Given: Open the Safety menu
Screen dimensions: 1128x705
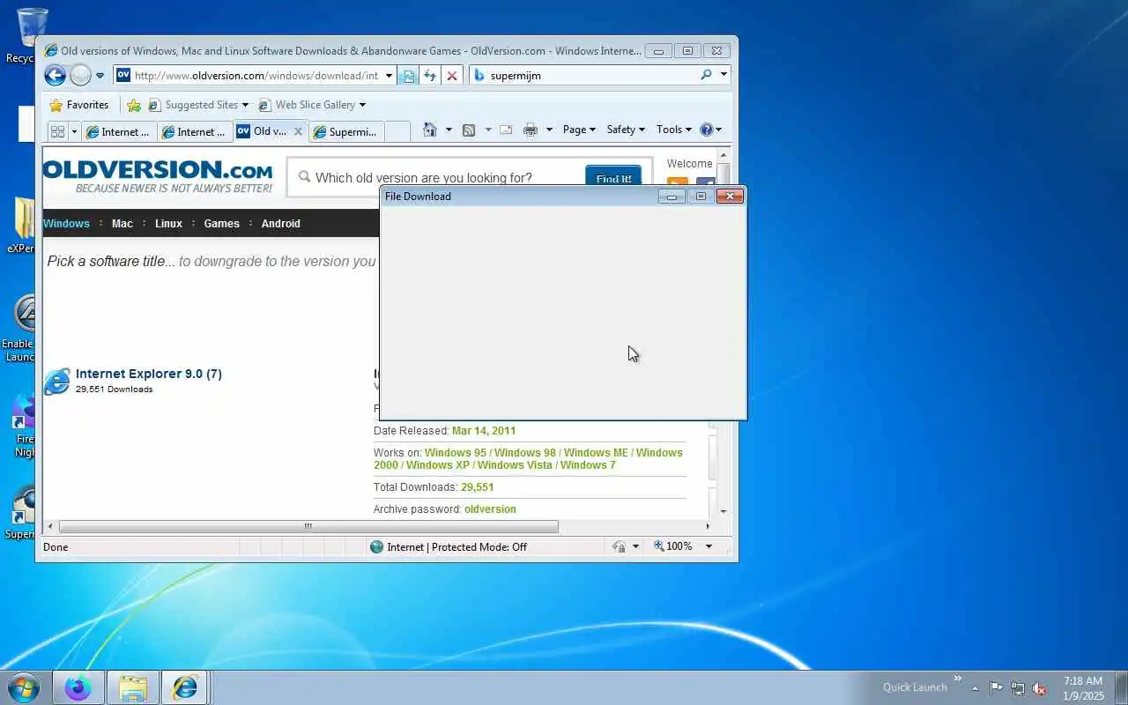Looking at the screenshot, I should [x=626, y=130].
